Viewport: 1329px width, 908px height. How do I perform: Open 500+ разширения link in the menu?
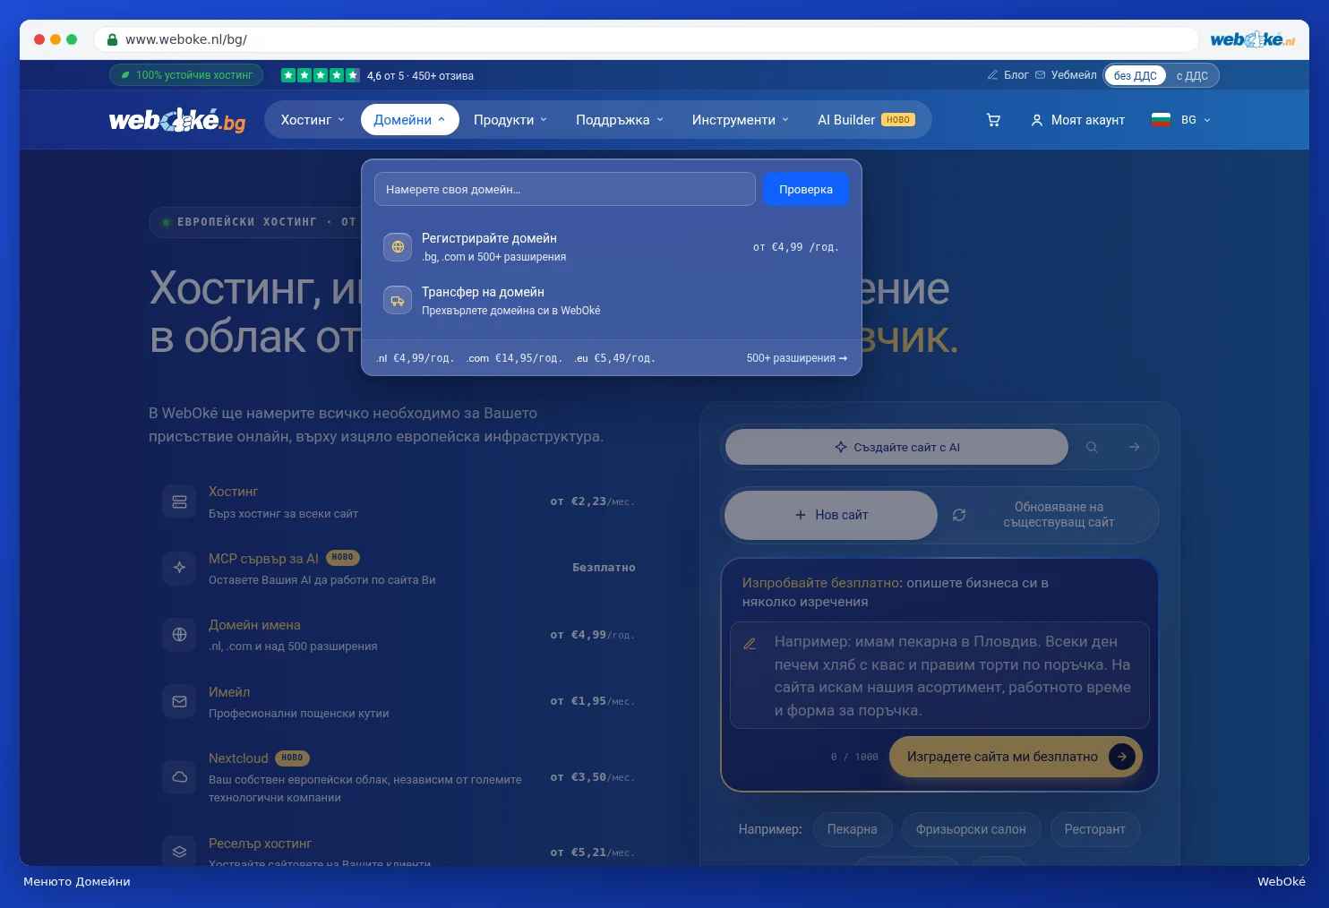point(796,358)
